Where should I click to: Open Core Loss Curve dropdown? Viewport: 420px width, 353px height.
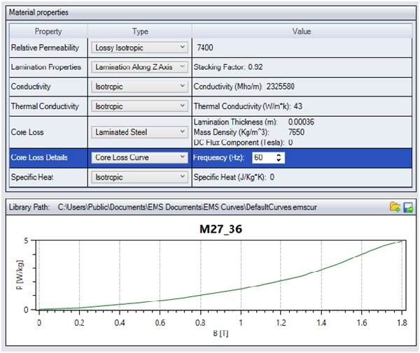[139, 157]
